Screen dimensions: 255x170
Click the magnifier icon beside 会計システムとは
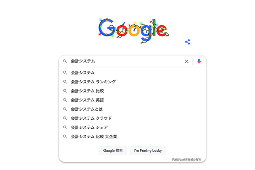[x=65, y=109]
